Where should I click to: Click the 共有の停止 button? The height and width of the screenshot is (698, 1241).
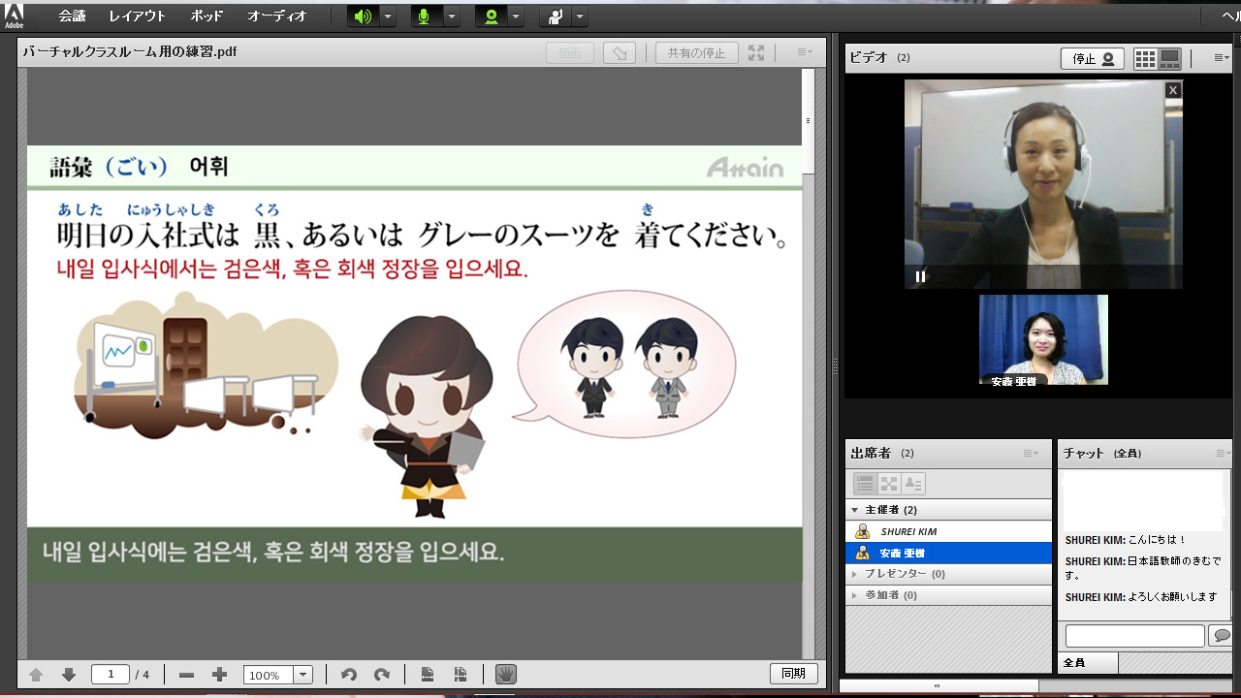coord(696,53)
